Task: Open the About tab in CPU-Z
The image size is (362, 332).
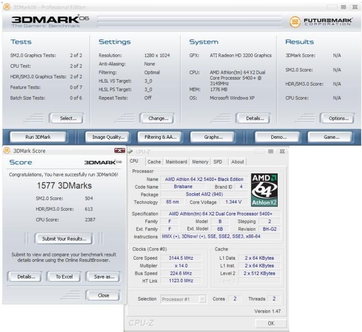Action: coord(238,162)
